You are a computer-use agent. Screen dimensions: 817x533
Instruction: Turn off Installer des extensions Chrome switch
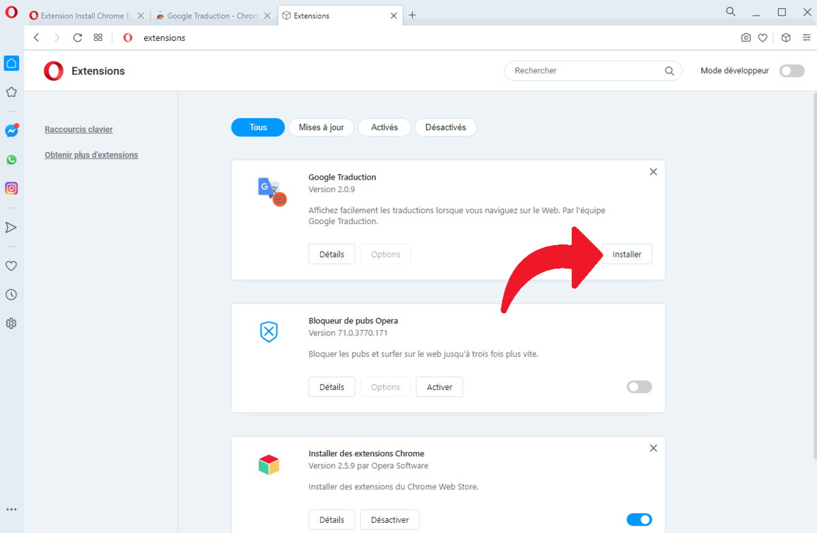(639, 520)
